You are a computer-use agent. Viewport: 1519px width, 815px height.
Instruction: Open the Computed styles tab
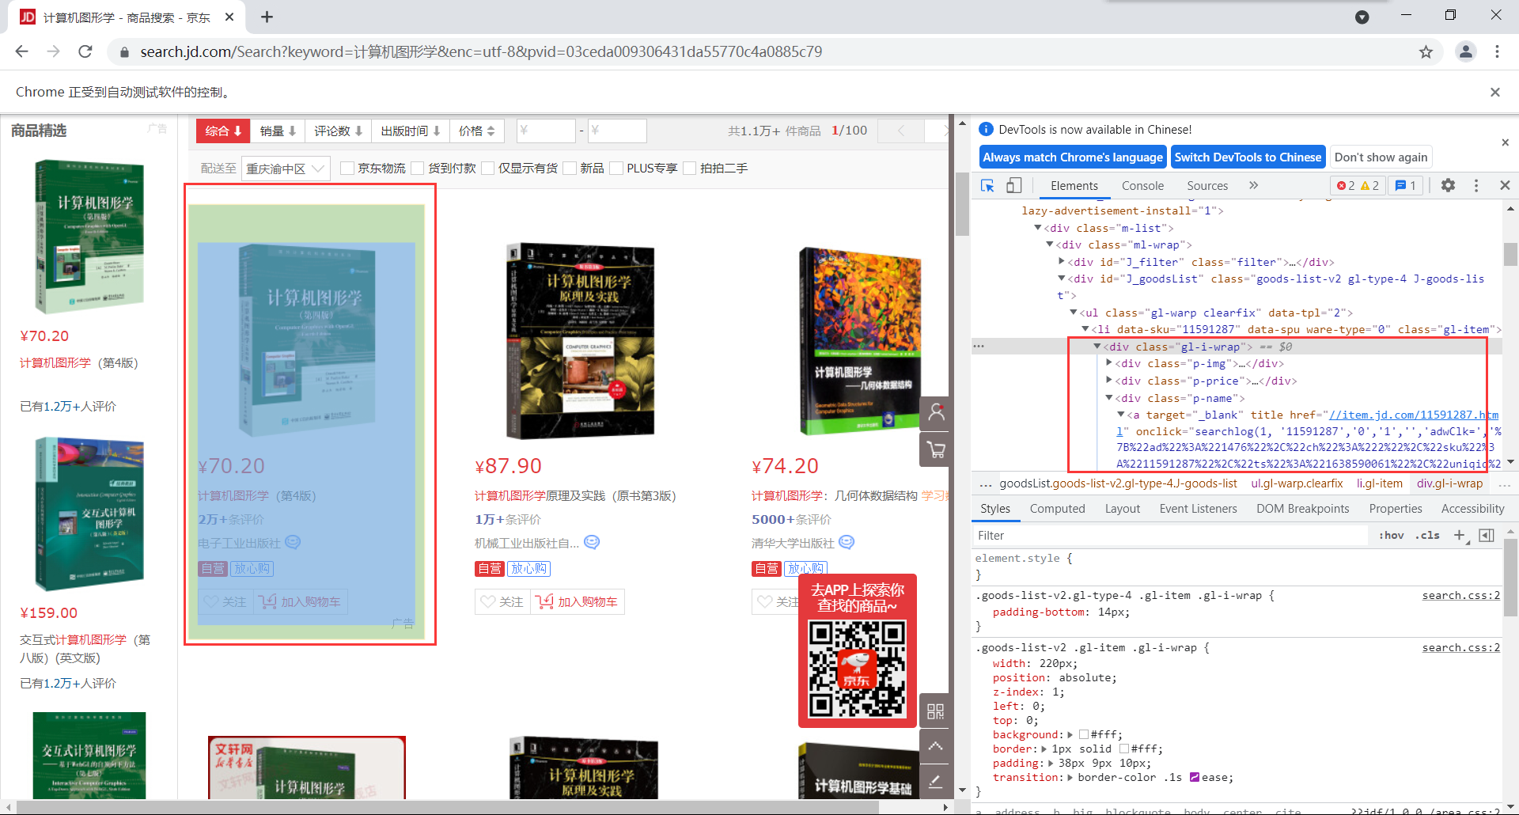click(x=1057, y=509)
